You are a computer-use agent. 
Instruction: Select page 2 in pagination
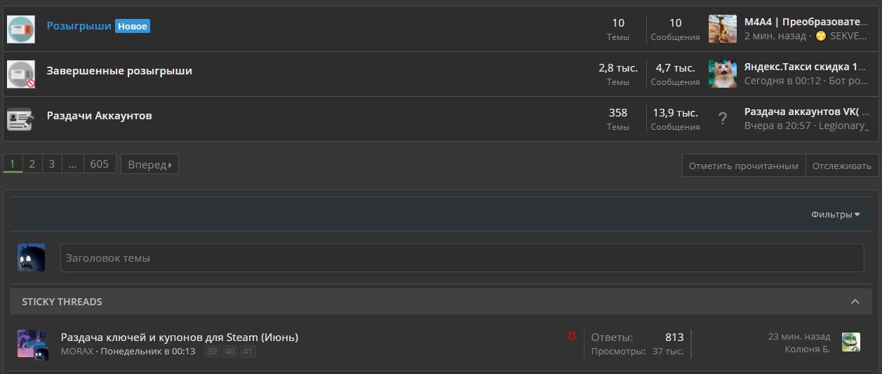click(x=32, y=164)
